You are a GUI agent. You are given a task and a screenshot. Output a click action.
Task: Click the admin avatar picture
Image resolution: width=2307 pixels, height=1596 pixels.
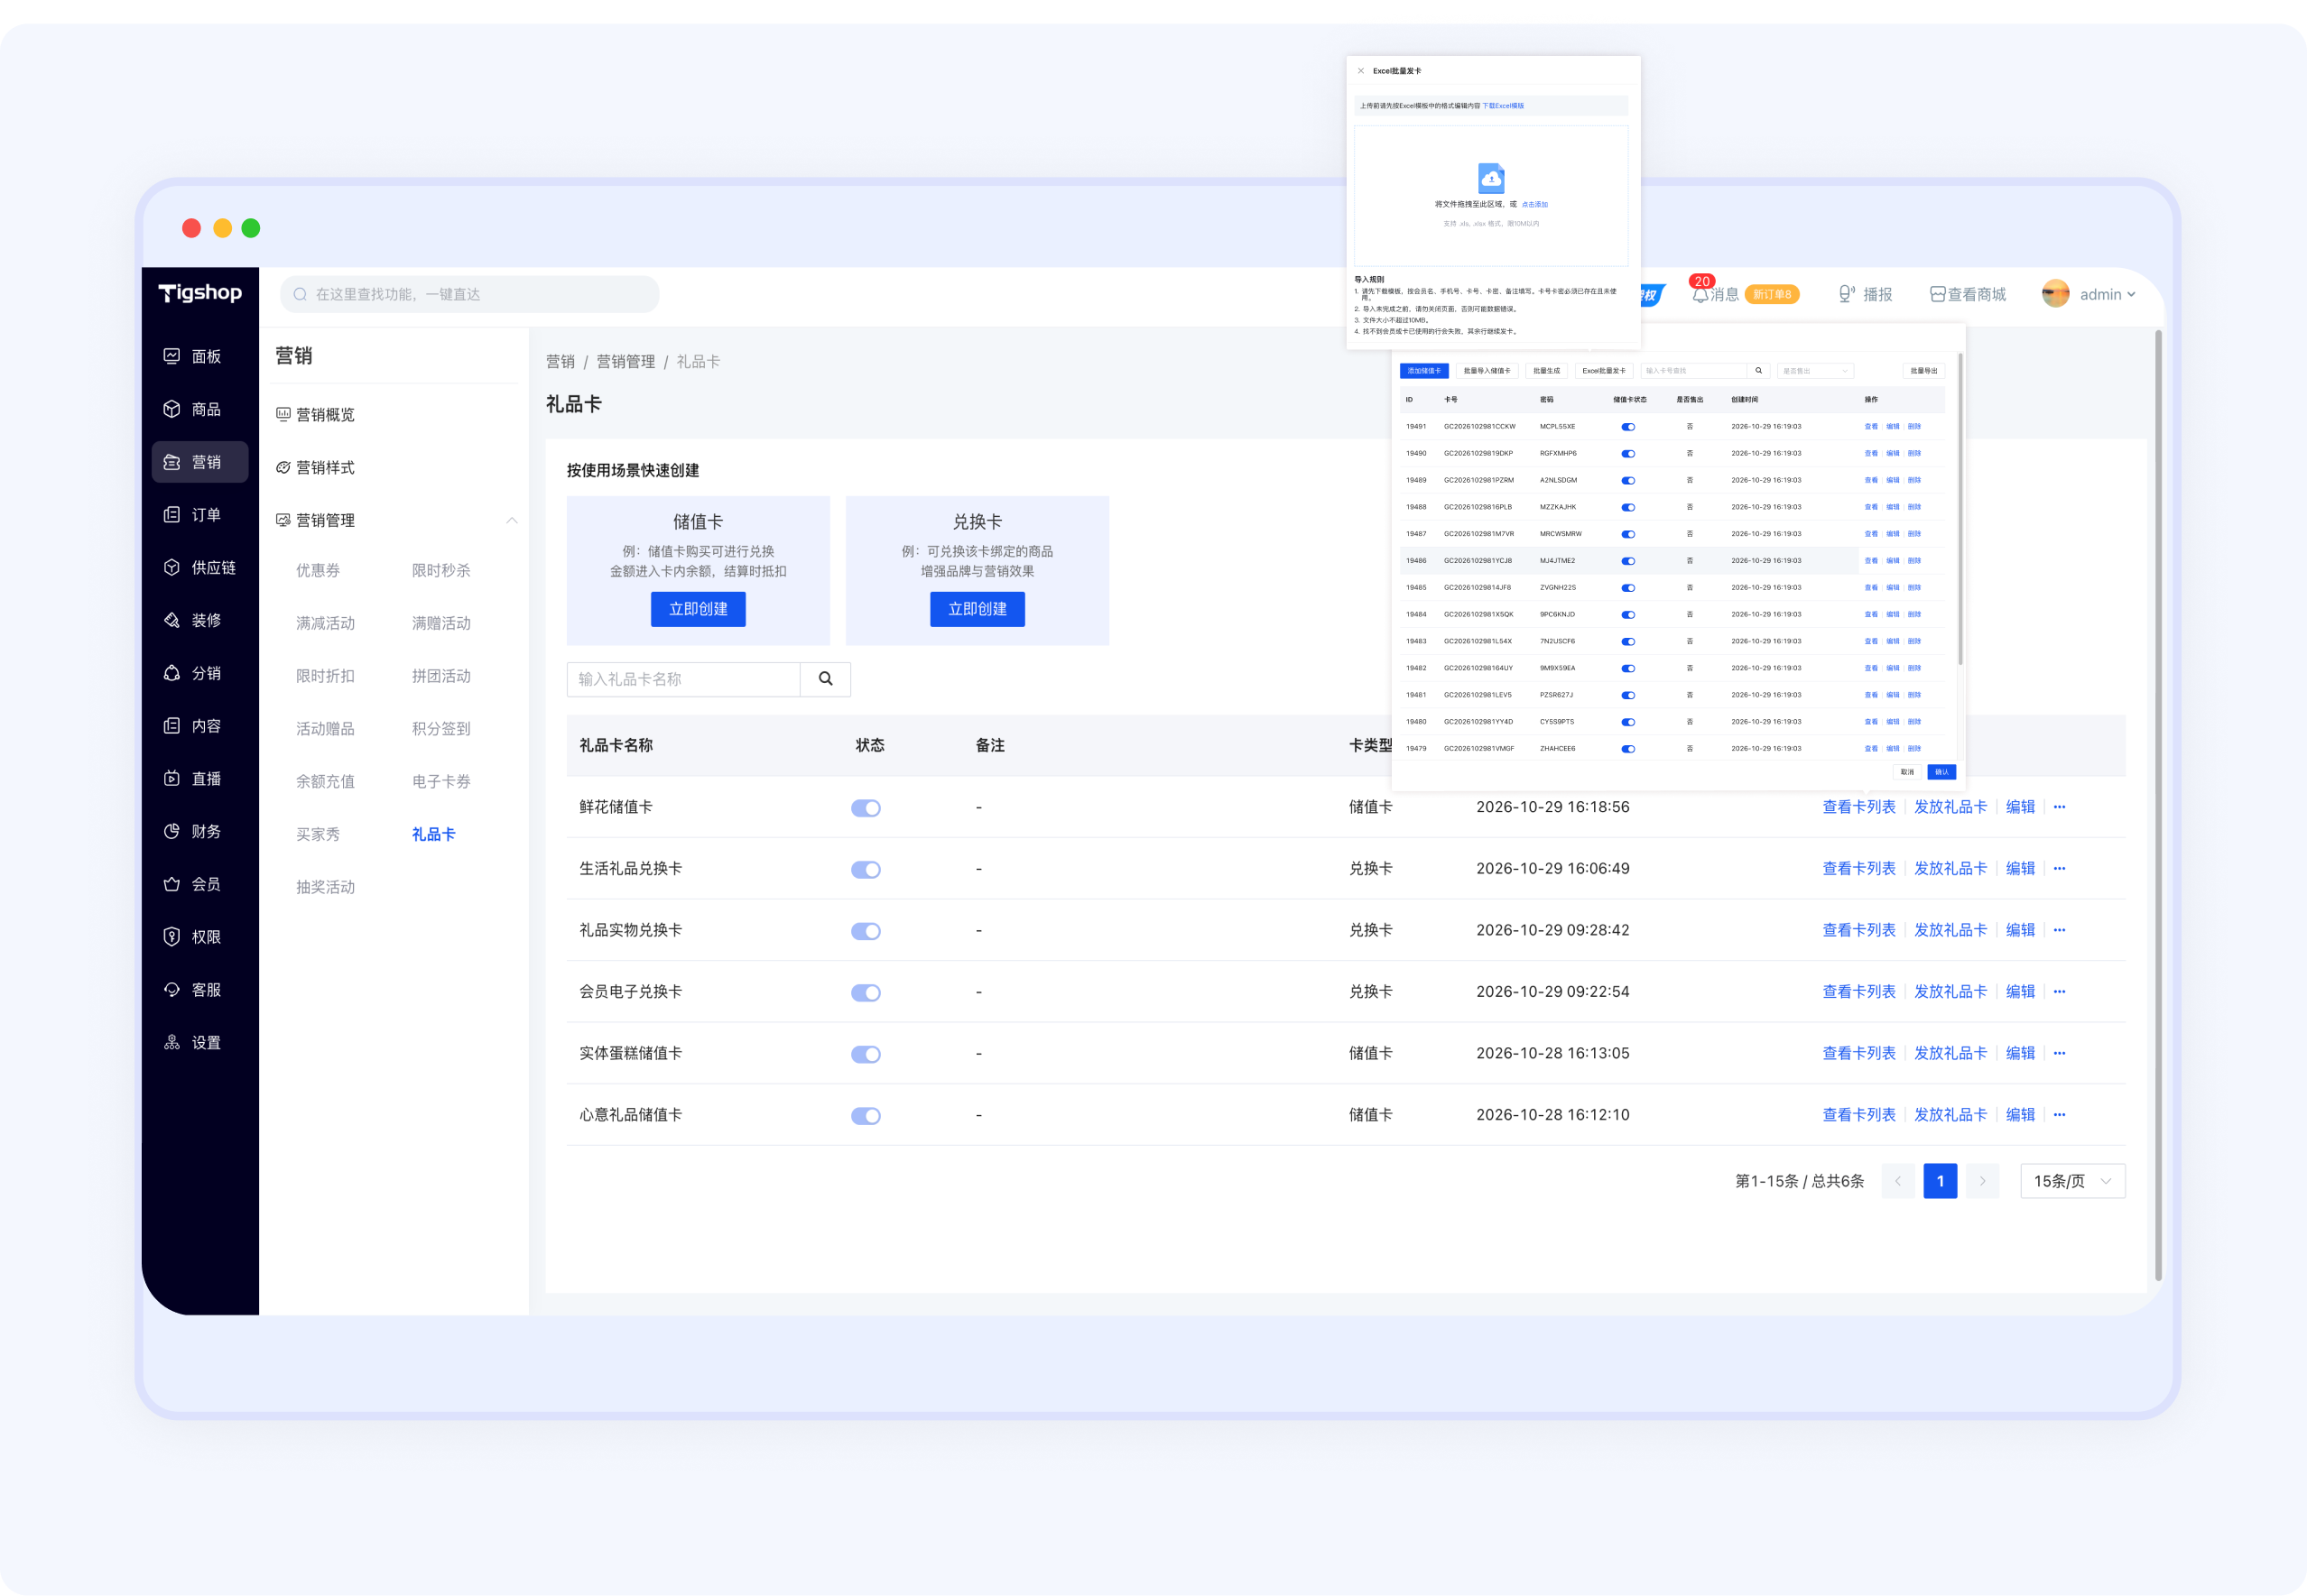pyautogui.click(x=2055, y=294)
